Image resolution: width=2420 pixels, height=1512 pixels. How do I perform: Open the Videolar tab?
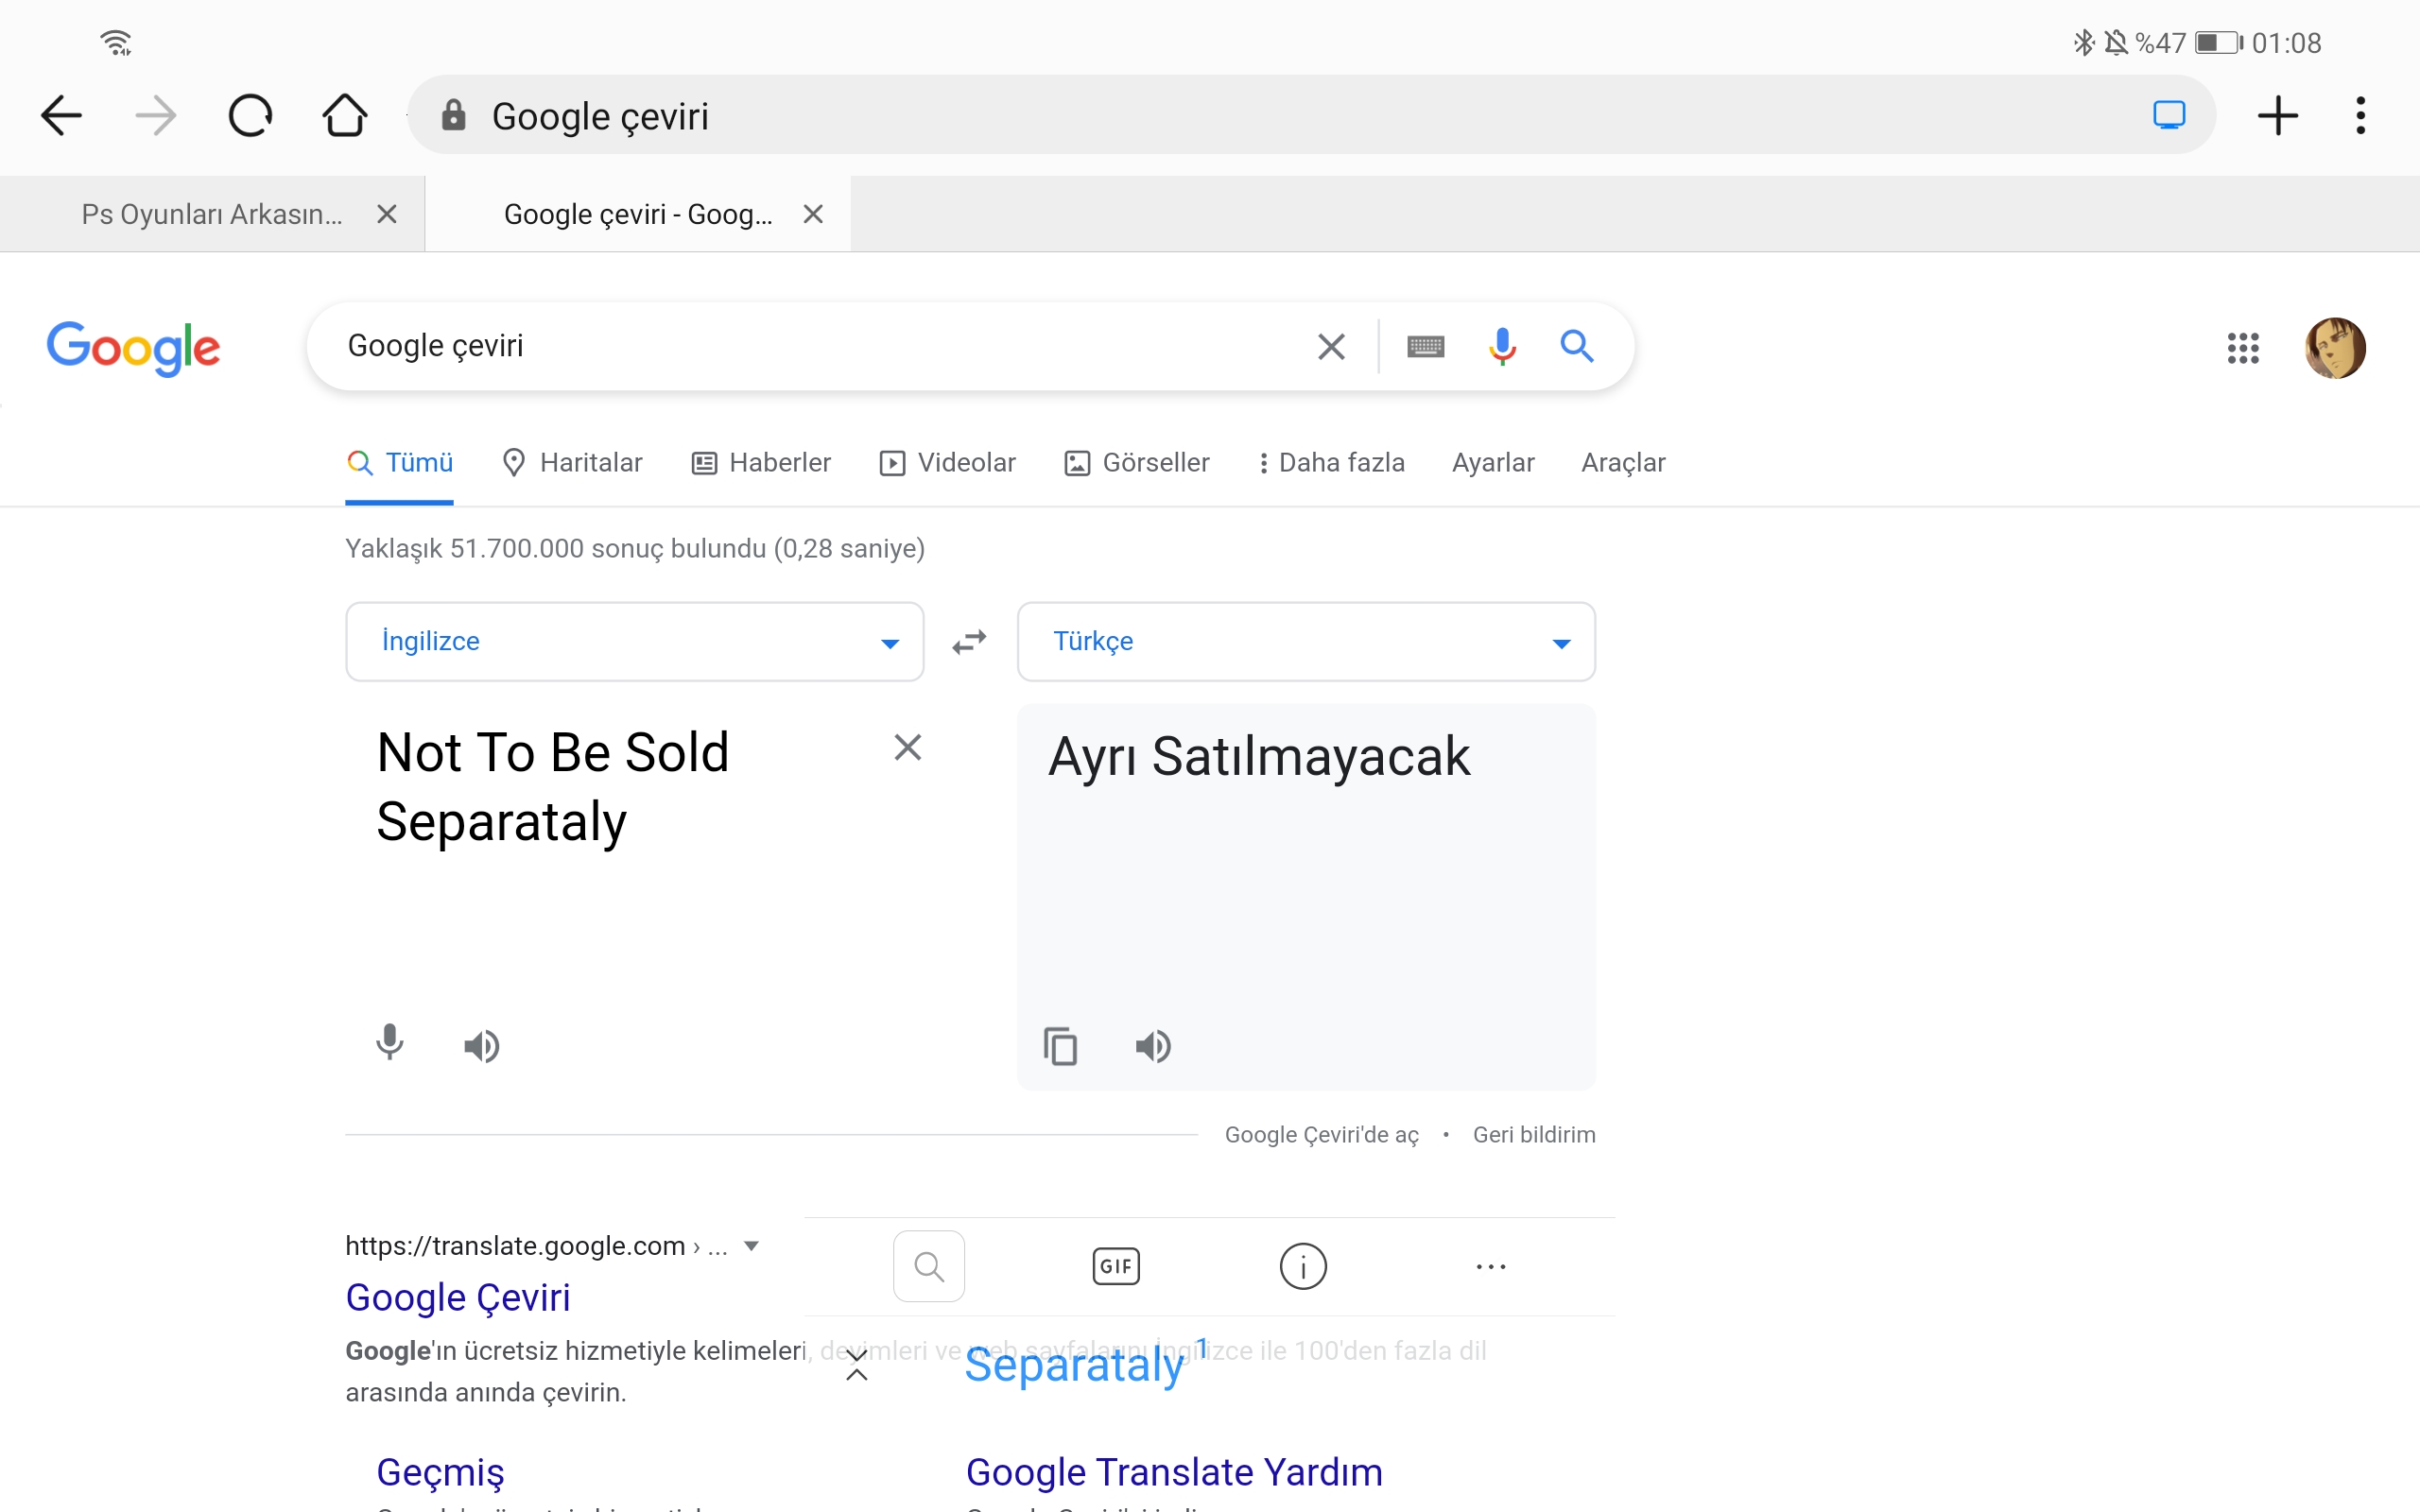[x=947, y=463]
